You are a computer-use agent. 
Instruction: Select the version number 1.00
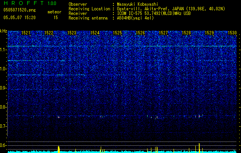point(52,3)
